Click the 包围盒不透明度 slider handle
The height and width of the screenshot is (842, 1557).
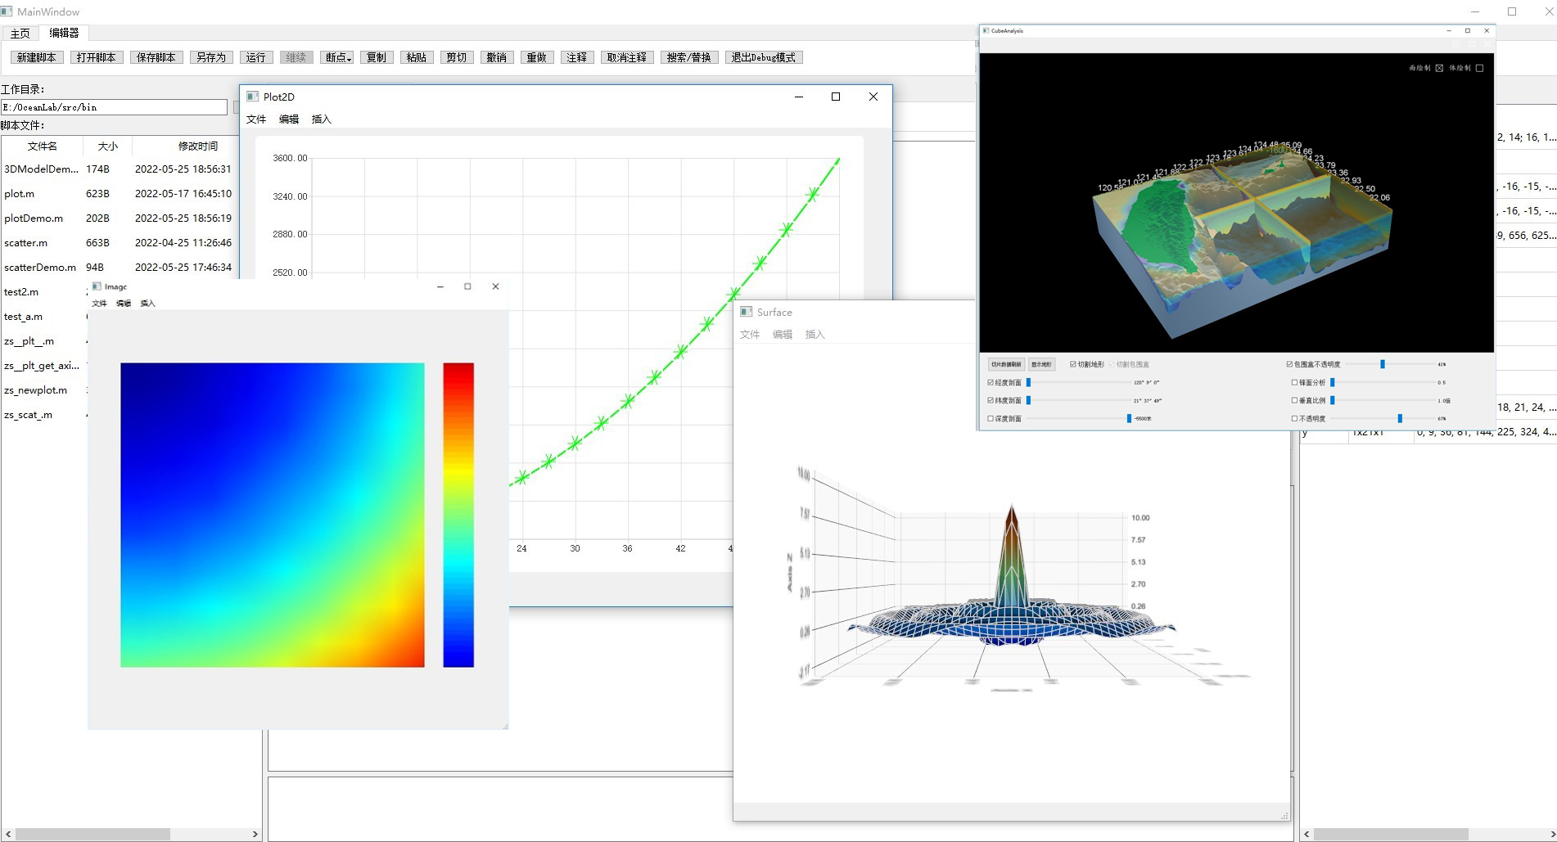point(1383,365)
